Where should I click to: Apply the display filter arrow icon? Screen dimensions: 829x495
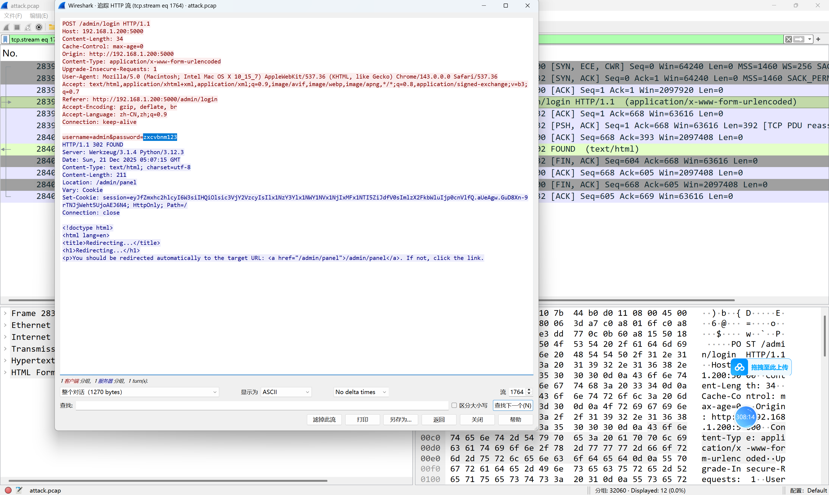tap(799, 39)
